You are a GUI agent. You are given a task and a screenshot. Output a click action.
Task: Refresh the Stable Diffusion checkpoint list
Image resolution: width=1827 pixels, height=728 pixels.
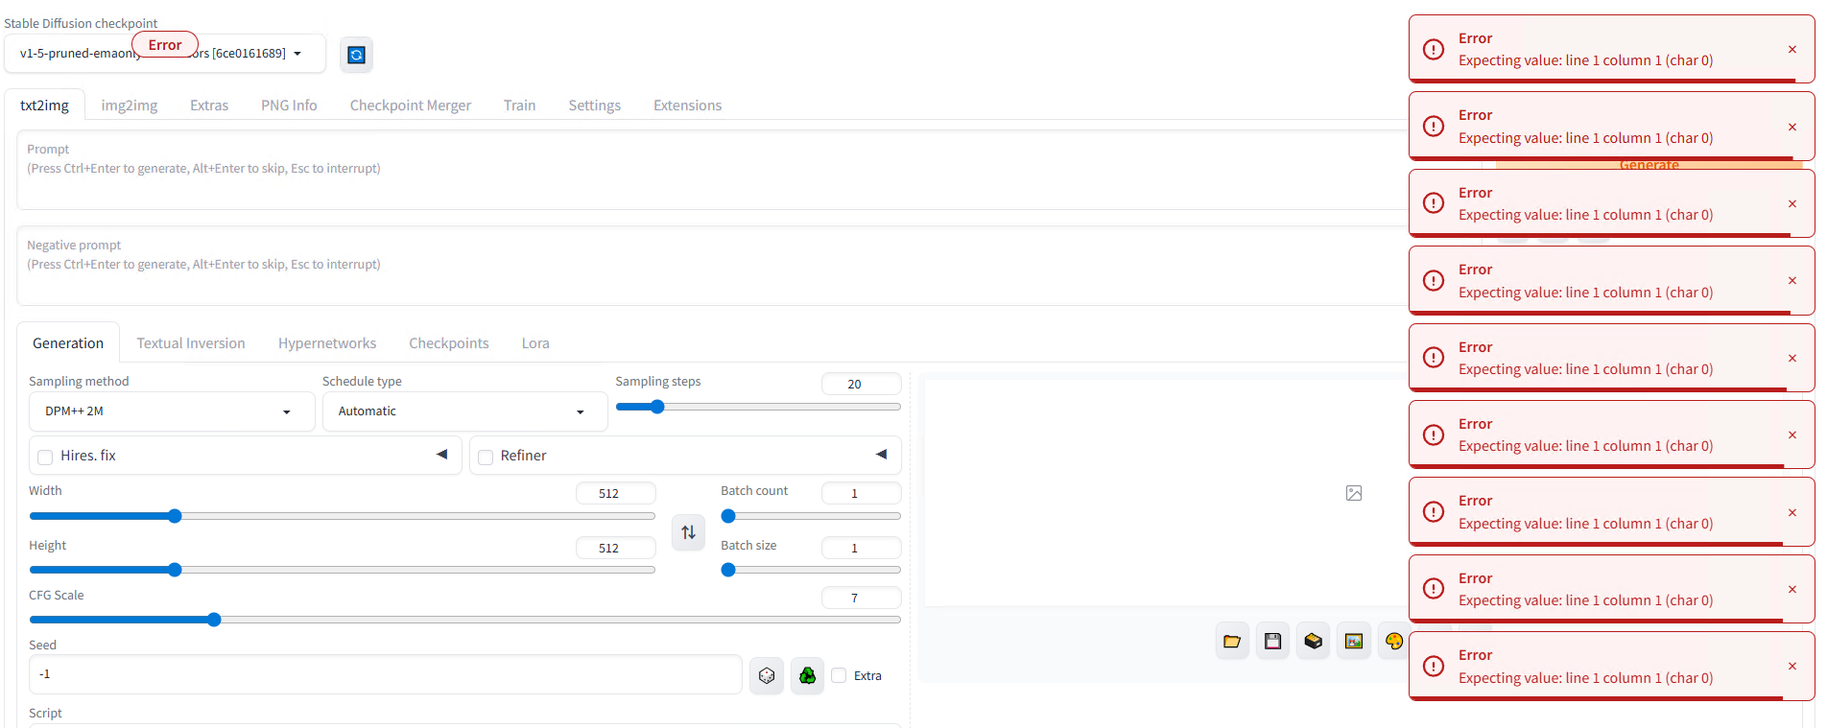click(356, 55)
